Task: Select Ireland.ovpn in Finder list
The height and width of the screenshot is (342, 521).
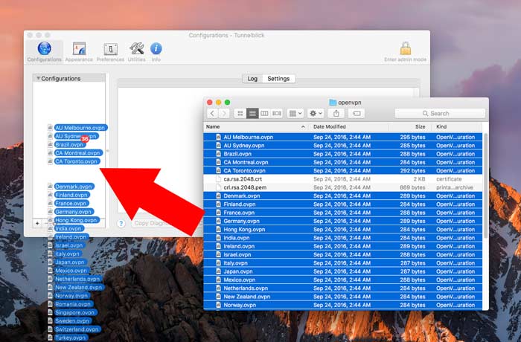Action: 343,246
